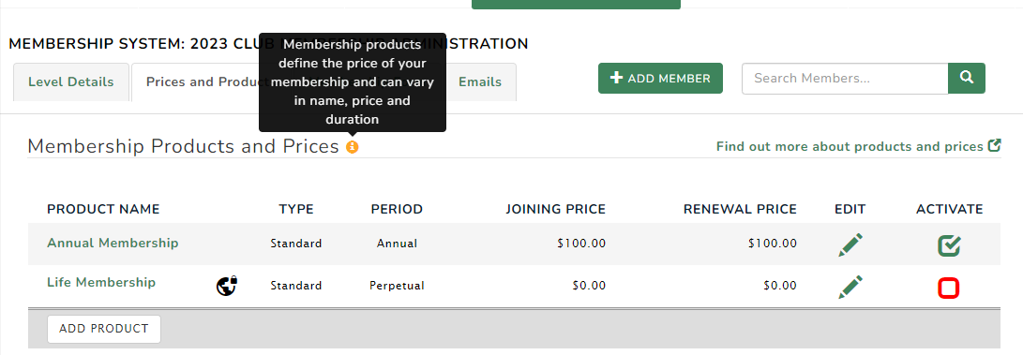Open the Life Membership product link

pos(101,282)
